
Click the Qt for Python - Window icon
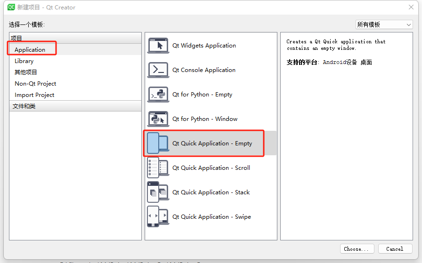158,119
